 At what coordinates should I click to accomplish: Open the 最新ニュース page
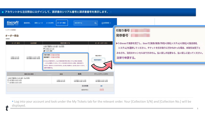click(x=39, y=23)
